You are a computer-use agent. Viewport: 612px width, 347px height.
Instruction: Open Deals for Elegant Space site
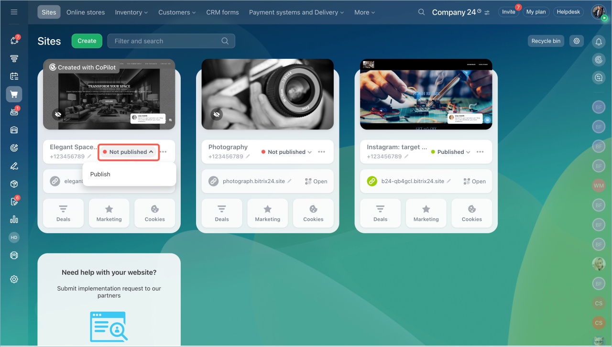pos(63,213)
